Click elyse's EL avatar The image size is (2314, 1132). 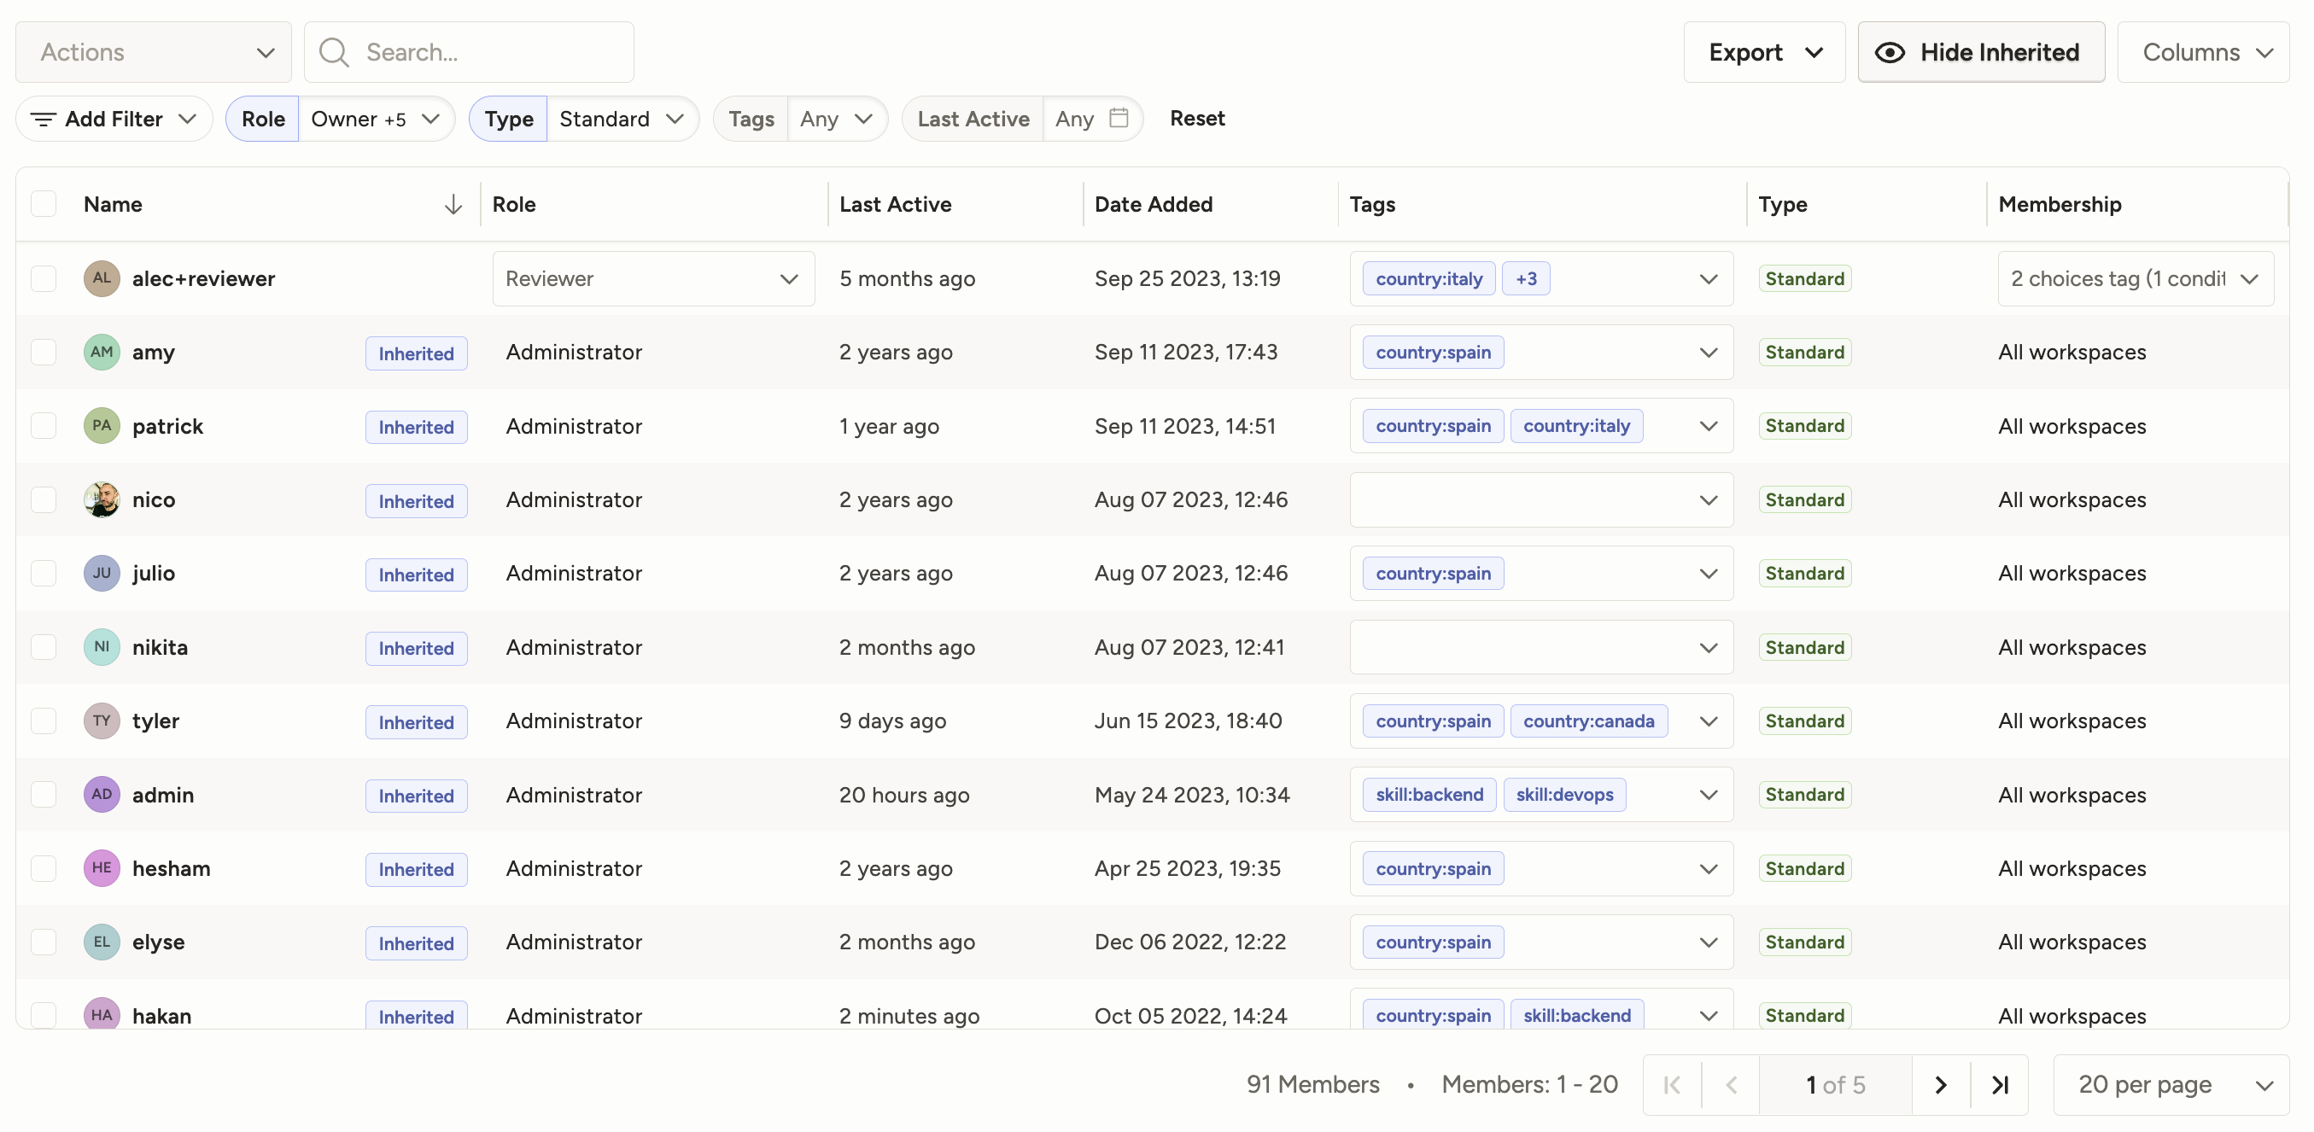[x=102, y=942]
